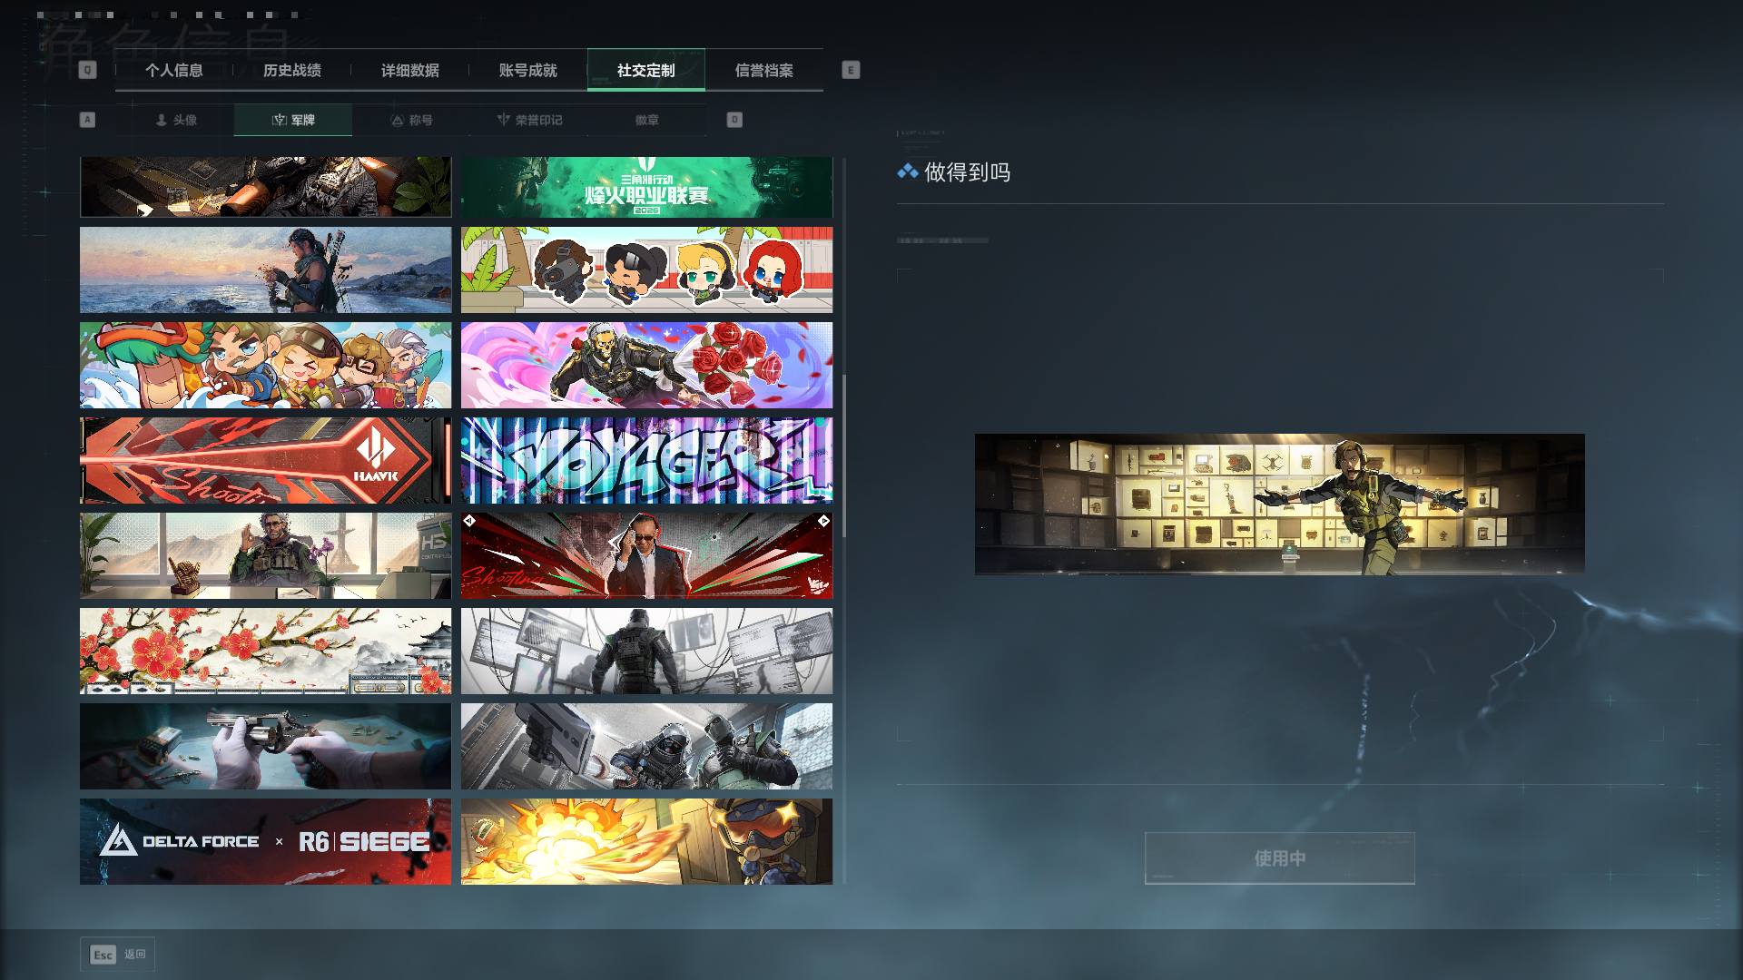1743x980 pixels.
Task: Choose the VOYAGER graffiti banner
Action: (646, 460)
